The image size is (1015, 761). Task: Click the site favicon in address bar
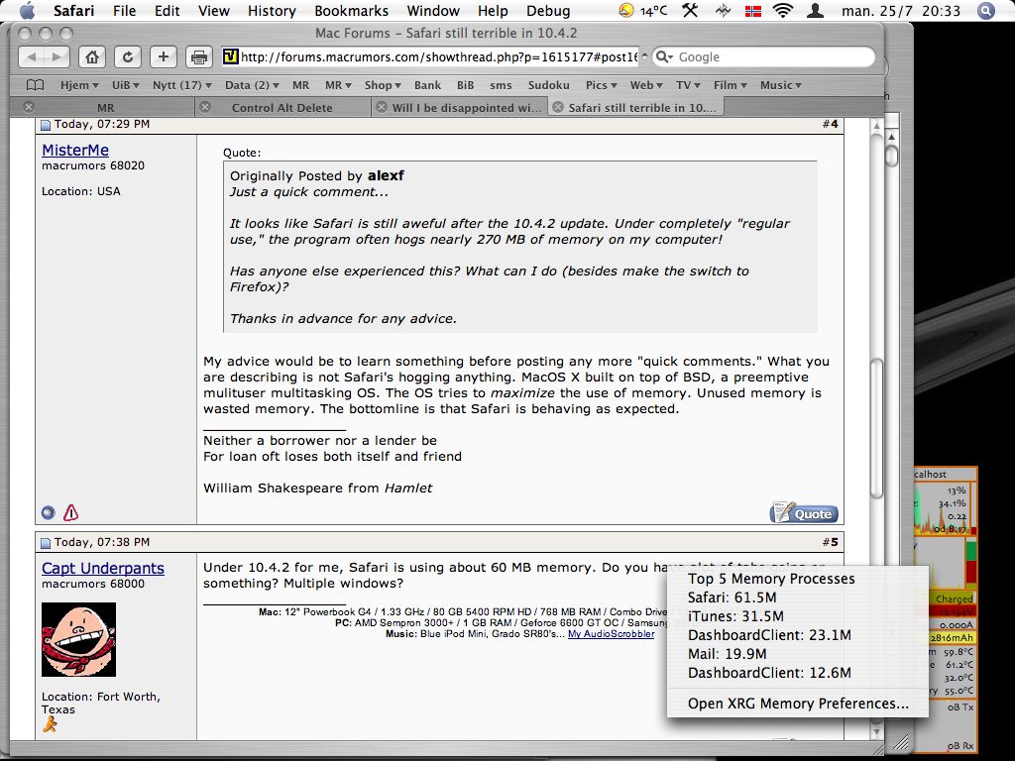point(230,56)
